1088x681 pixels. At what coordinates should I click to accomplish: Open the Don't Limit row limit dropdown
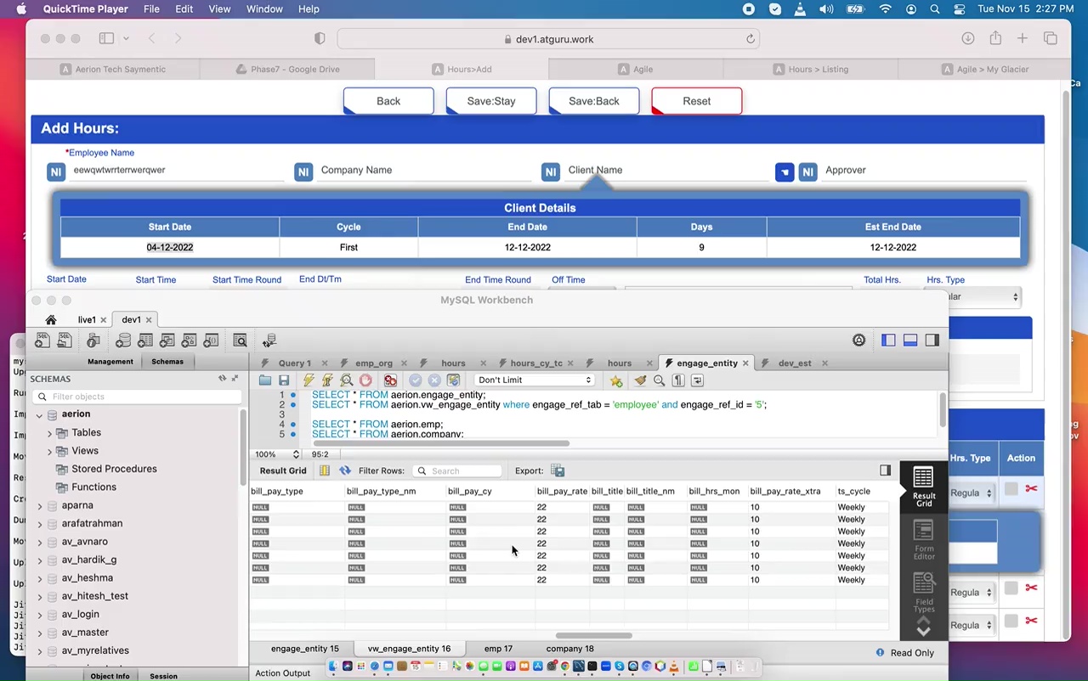(x=534, y=380)
